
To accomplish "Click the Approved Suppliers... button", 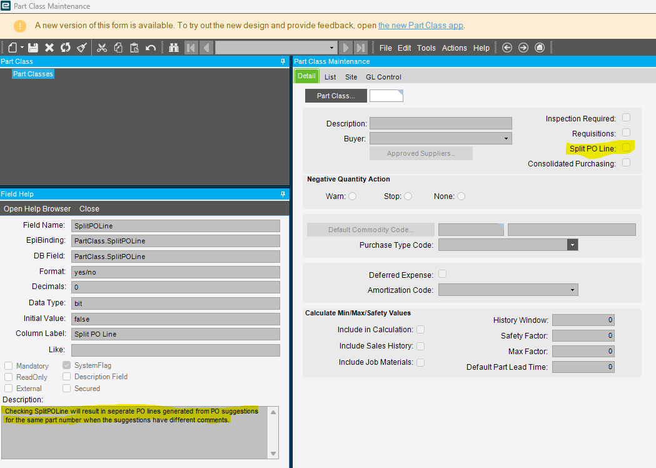I will click(421, 153).
